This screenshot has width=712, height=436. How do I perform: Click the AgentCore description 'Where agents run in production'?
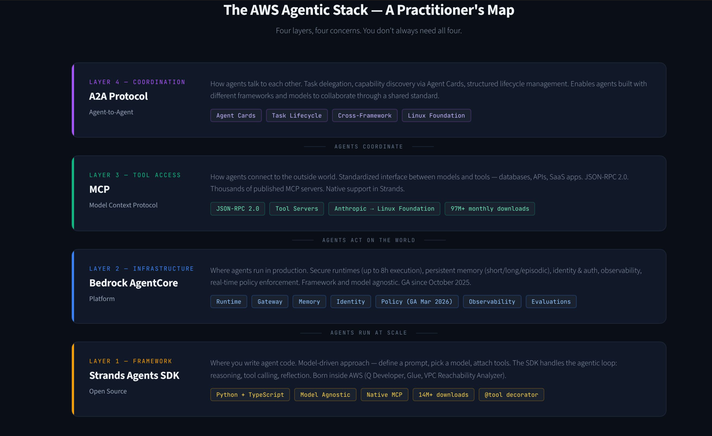pos(426,276)
